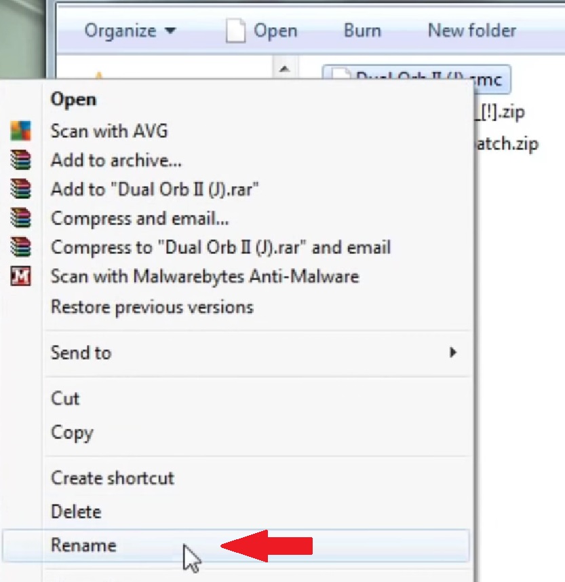The height and width of the screenshot is (582, 565).
Task: Click the WinRAR icon beside Compress and email
Action: click(x=20, y=219)
